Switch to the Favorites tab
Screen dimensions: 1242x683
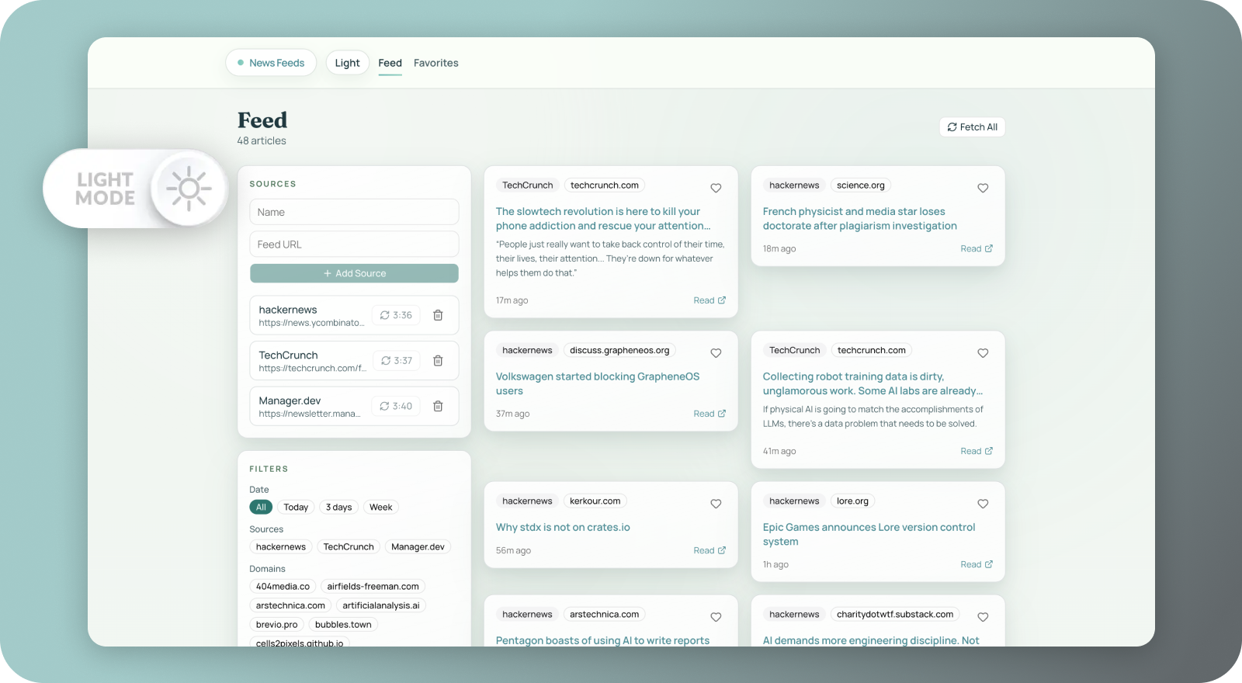tap(435, 63)
